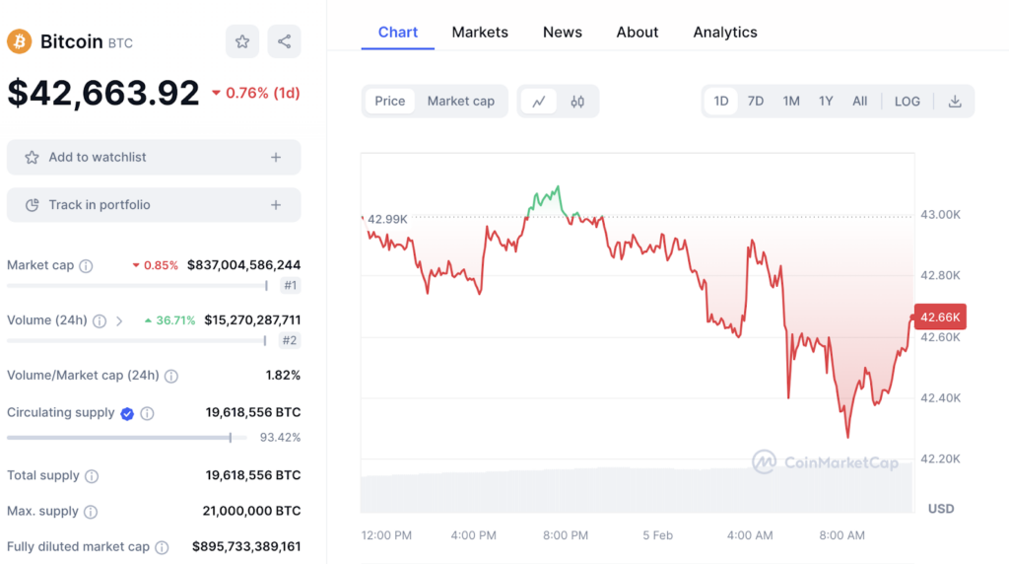Expand Track in portfolio plus sign
Image resolution: width=1009 pixels, height=564 pixels.
point(276,205)
